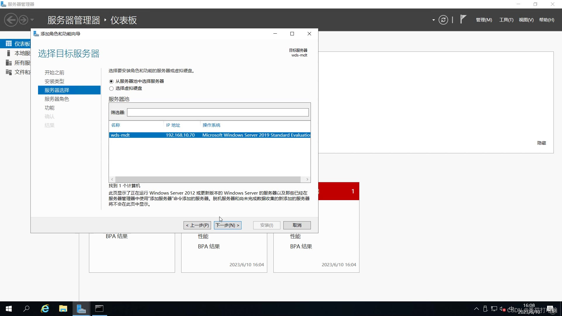Minimize the 添加角色和功能向导 window
The image size is (562, 316).
pos(275,34)
